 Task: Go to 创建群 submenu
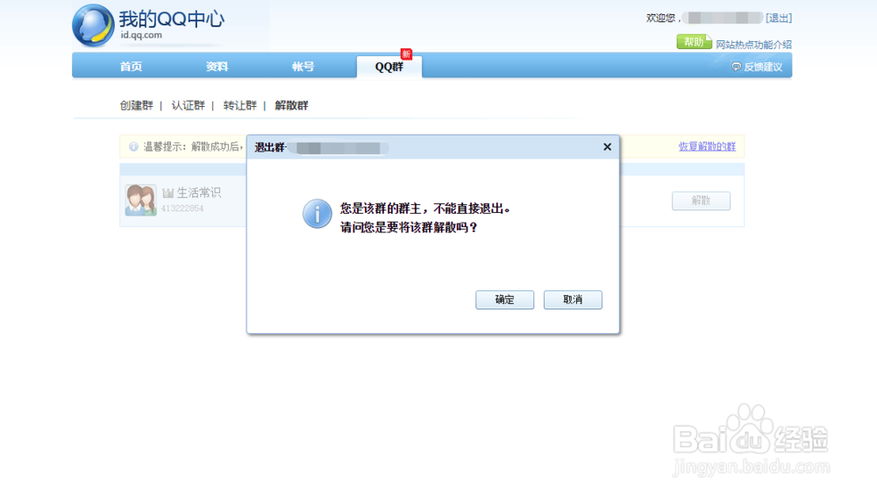pyautogui.click(x=137, y=105)
